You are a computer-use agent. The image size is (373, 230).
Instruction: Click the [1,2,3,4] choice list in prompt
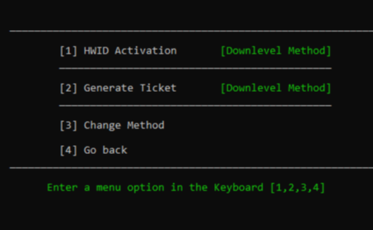click(x=298, y=188)
